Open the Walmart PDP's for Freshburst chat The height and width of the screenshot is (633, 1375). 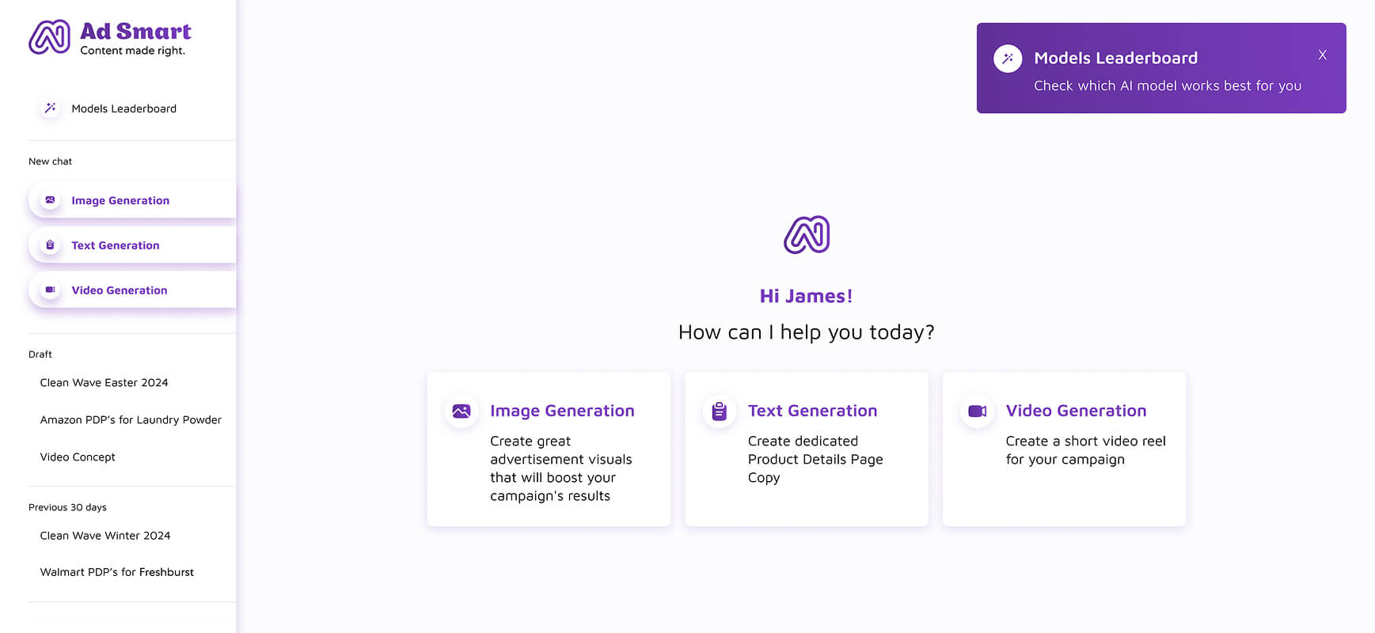[x=116, y=571]
